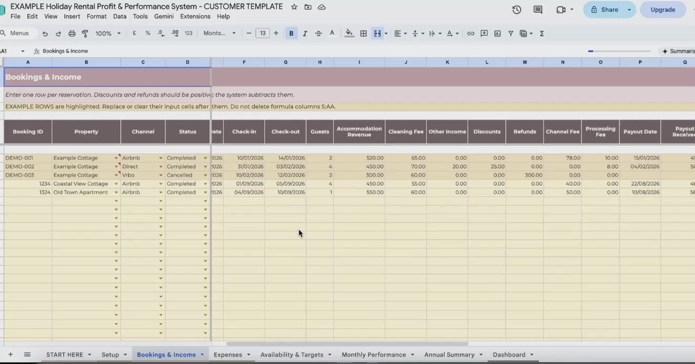Viewport: 695px width, 364px height.
Task: Decrease decimal places icon
Action: coord(161,33)
